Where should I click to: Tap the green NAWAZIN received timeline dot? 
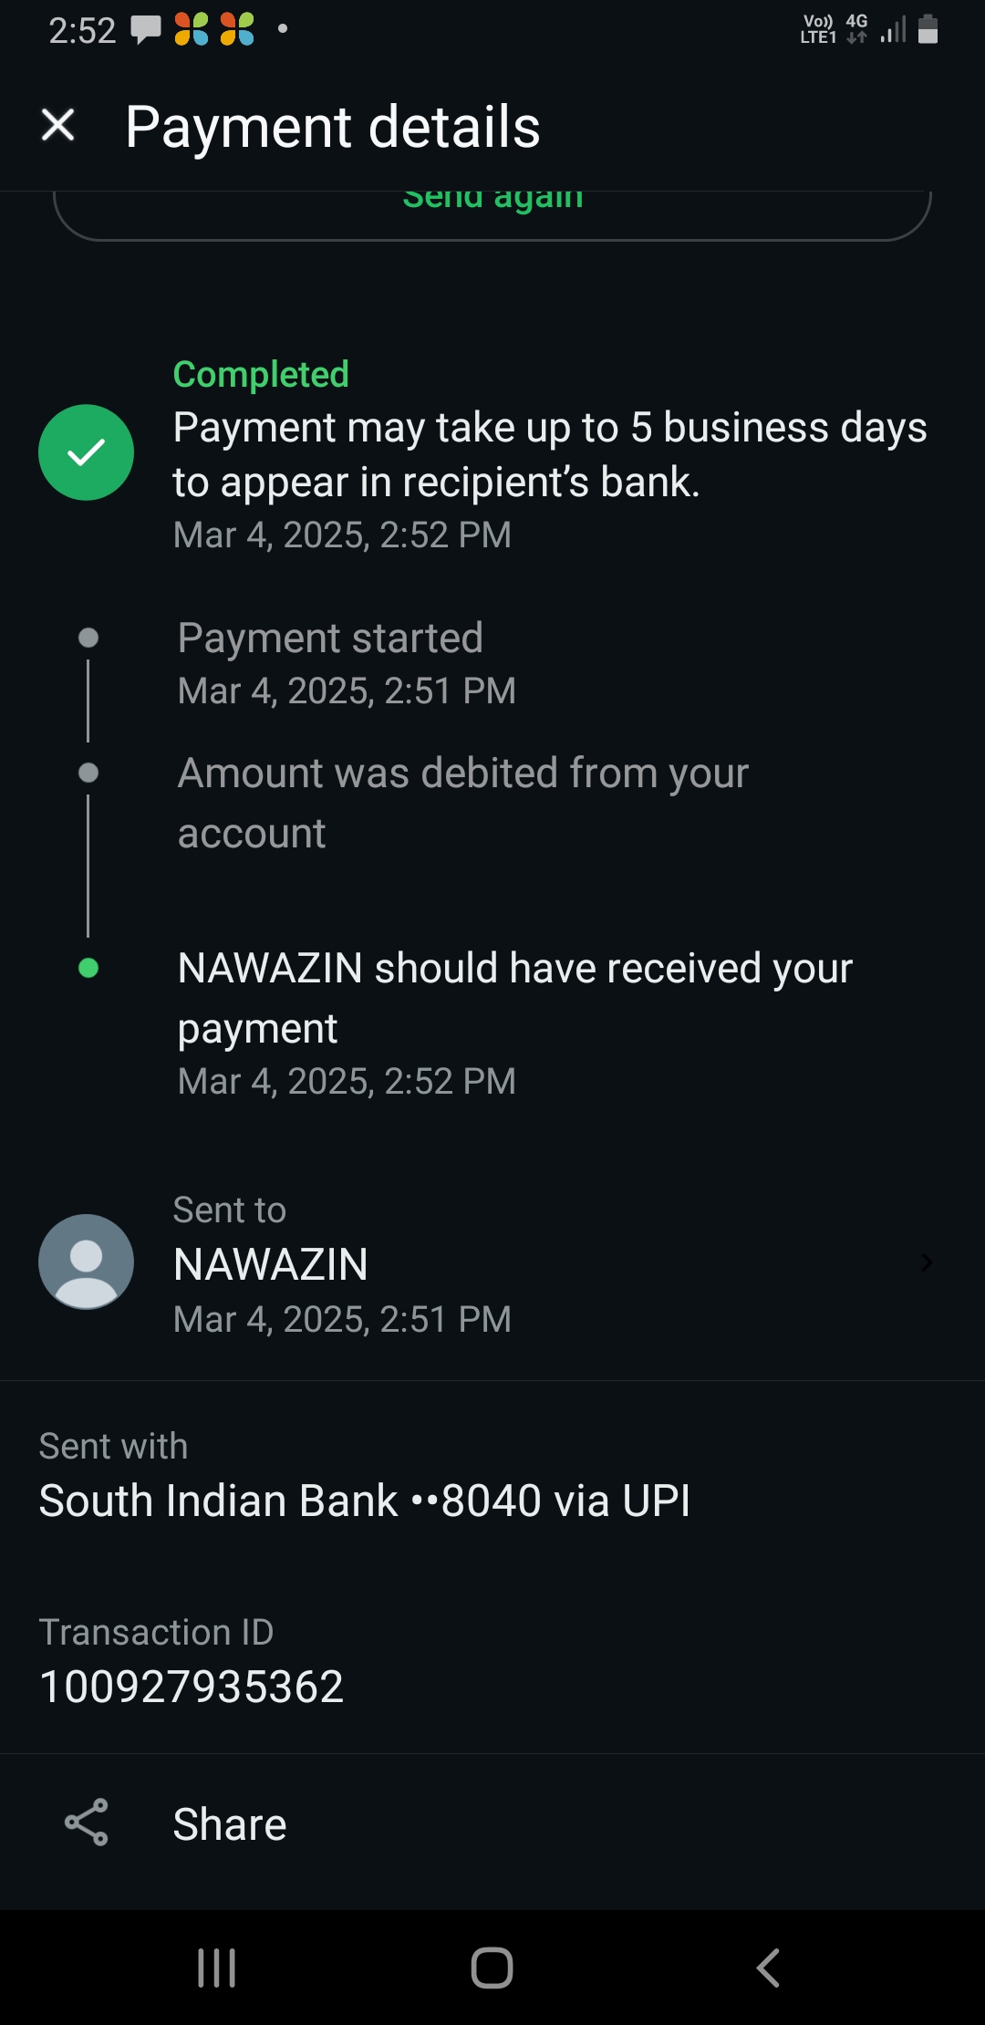click(88, 968)
